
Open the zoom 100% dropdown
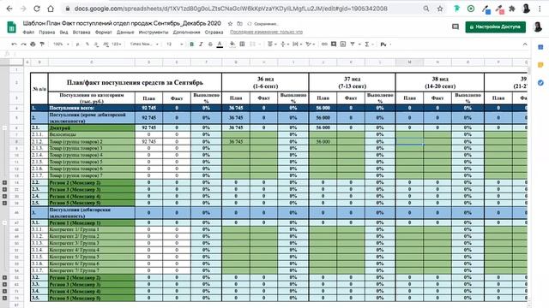click(x=61, y=44)
